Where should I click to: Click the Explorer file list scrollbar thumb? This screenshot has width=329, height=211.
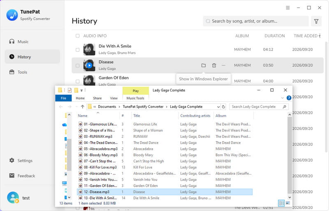pos(290,156)
